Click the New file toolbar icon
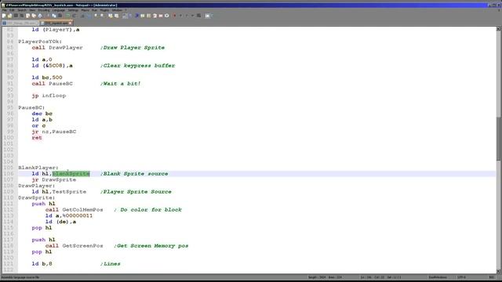This screenshot has width=502, height=282. [3, 16]
